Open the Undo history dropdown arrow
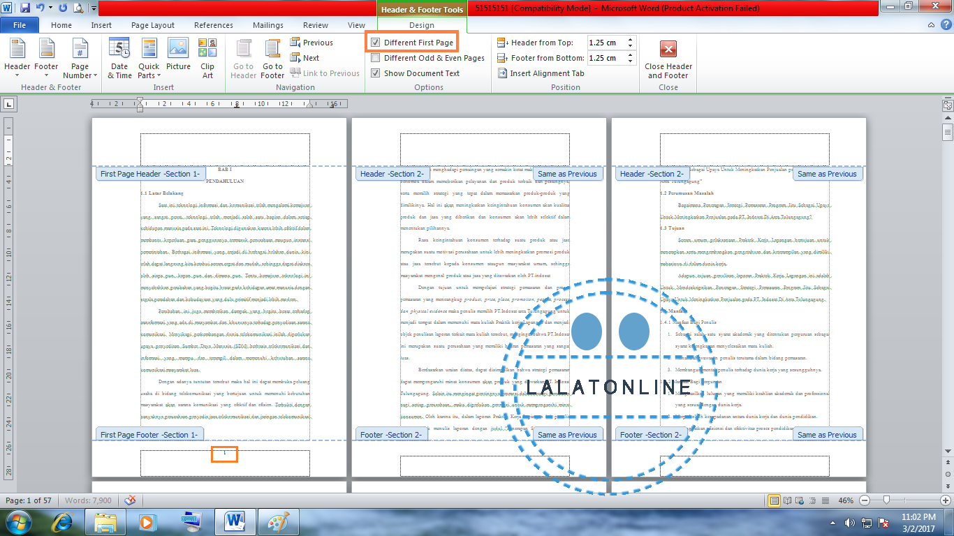 (x=51, y=8)
